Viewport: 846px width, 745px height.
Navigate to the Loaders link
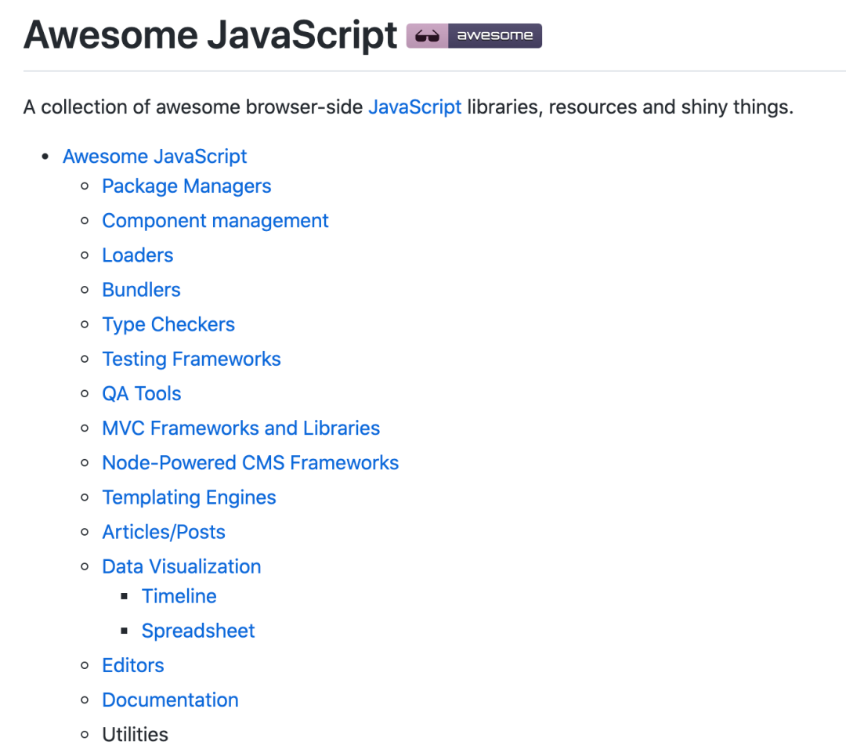(138, 255)
